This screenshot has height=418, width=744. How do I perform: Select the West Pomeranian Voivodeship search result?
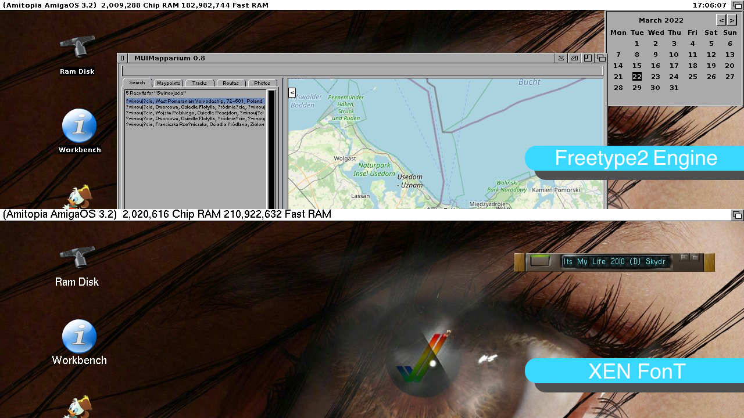(195, 101)
